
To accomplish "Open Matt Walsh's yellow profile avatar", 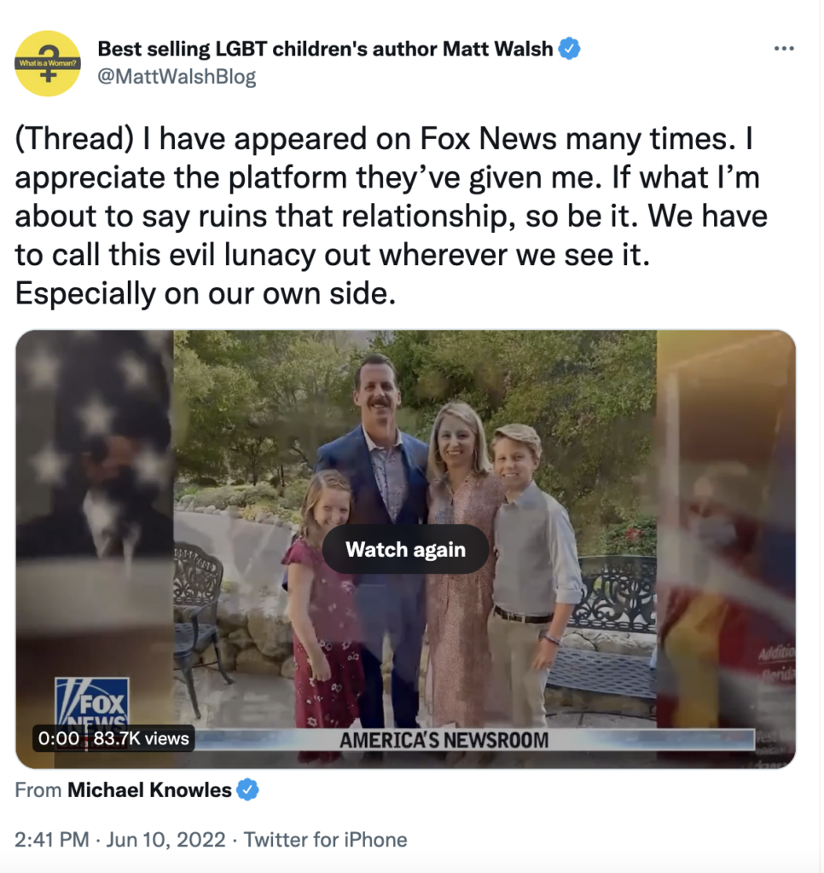I will point(48,63).
